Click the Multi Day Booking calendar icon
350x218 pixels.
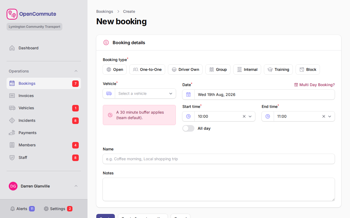point(296,85)
